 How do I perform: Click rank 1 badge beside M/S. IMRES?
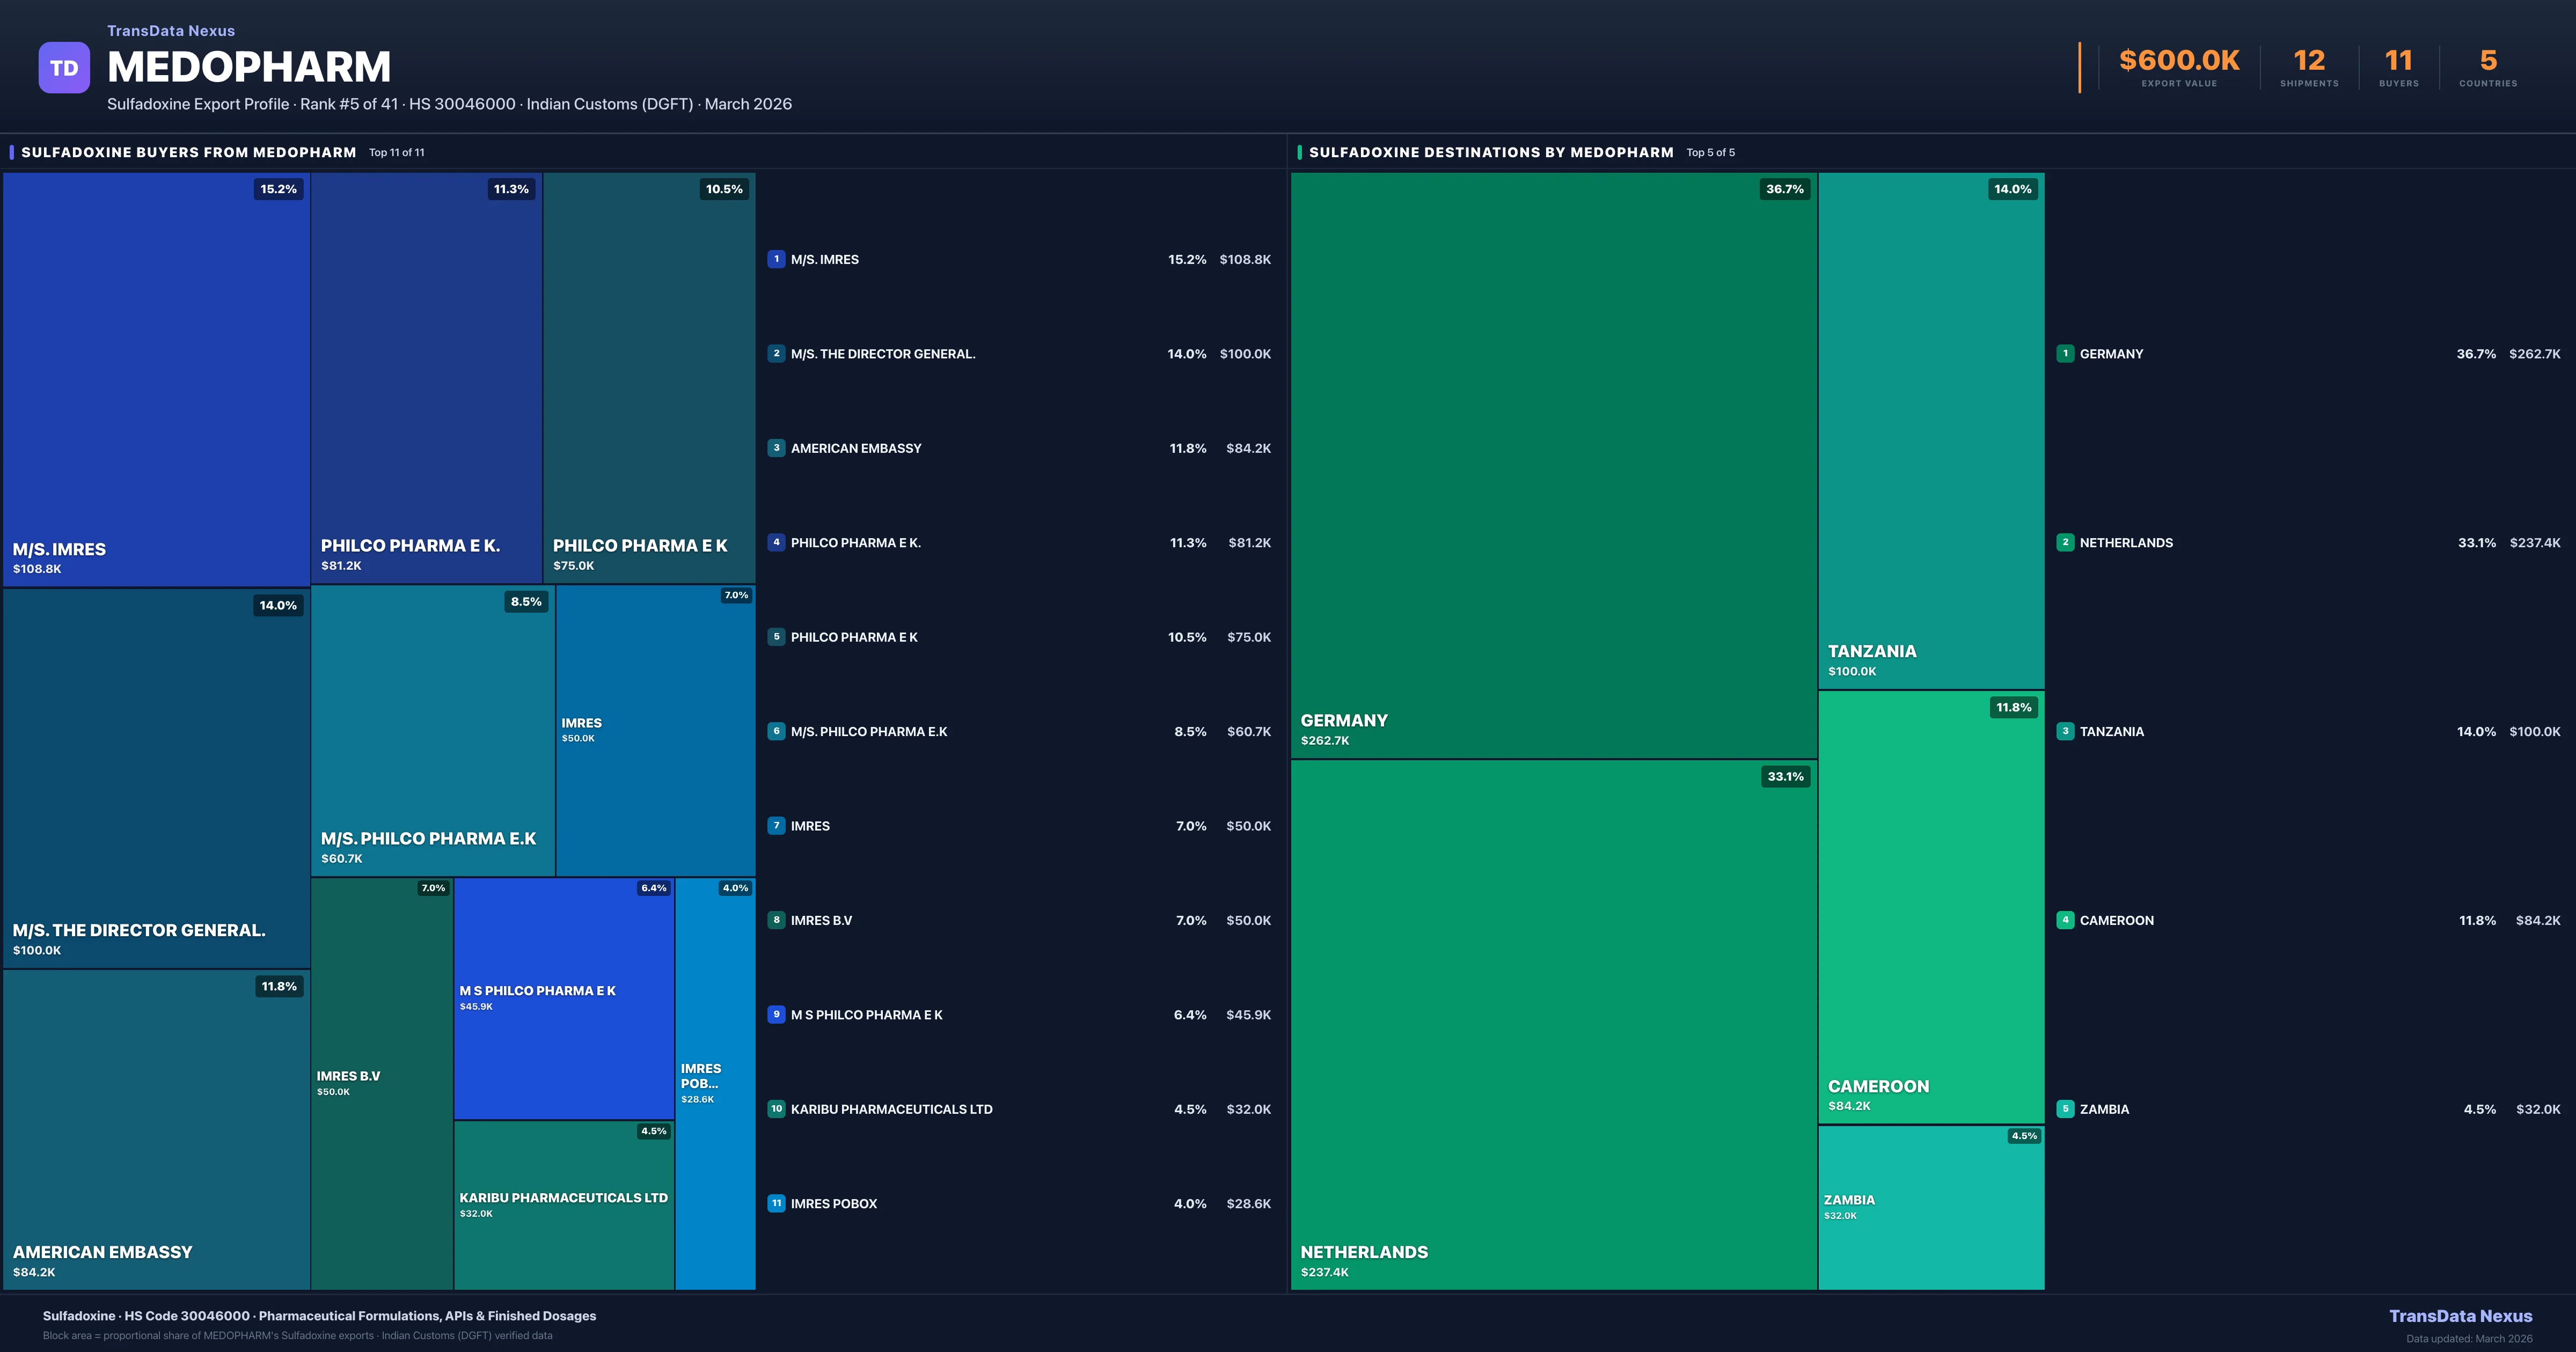pos(776,259)
